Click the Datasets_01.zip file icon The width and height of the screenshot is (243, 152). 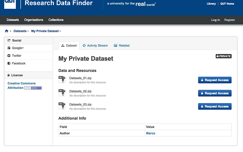62,80
